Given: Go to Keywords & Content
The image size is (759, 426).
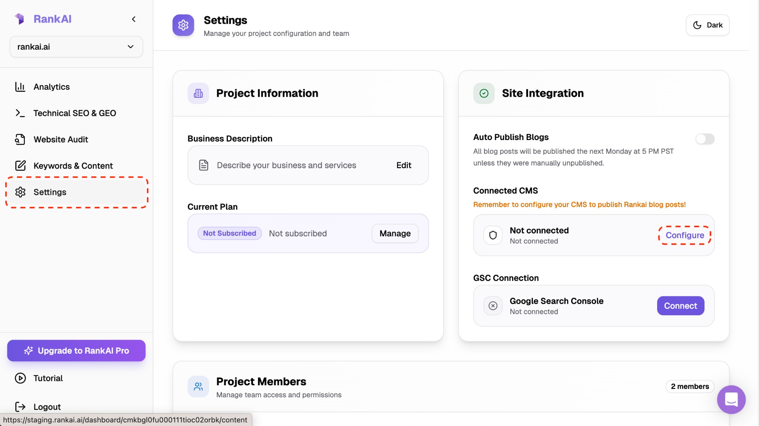Looking at the screenshot, I should [x=73, y=166].
